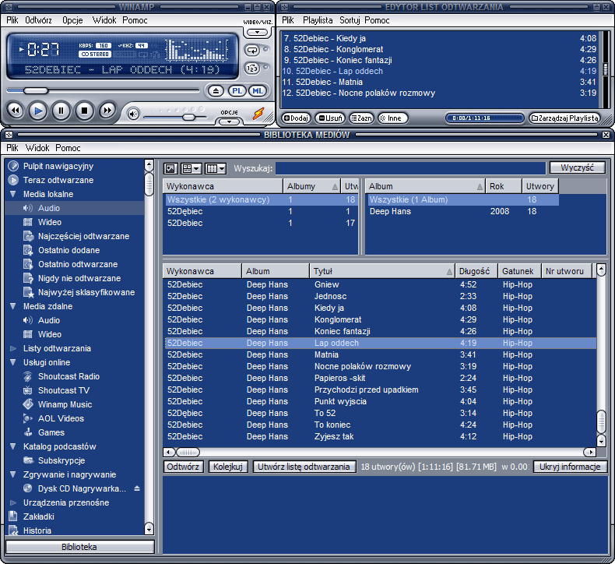Toggle the PL playlist editor window
Viewport: 615px width, 564px height.
pos(237,91)
